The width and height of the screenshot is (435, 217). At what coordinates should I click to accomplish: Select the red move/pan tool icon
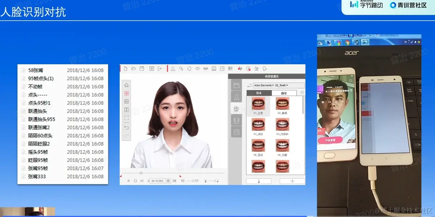[x=127, y=93]
